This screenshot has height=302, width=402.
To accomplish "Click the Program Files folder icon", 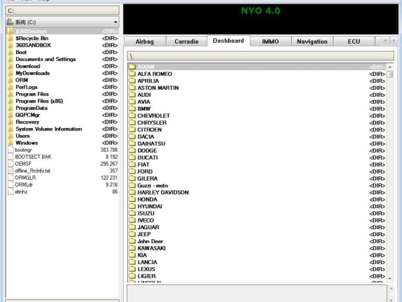I will pos(11,94).
